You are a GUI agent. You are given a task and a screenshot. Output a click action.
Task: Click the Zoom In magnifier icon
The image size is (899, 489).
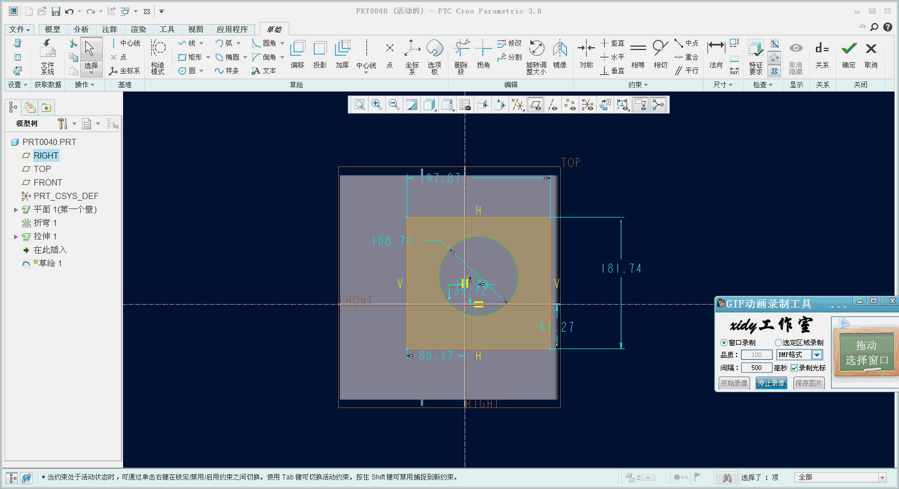(x=376, y=105)
